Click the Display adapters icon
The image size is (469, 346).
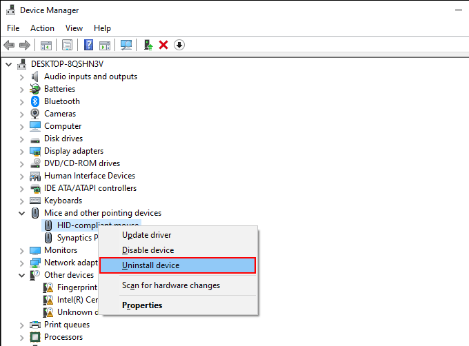pyautogui.click(x=35, y=151)
